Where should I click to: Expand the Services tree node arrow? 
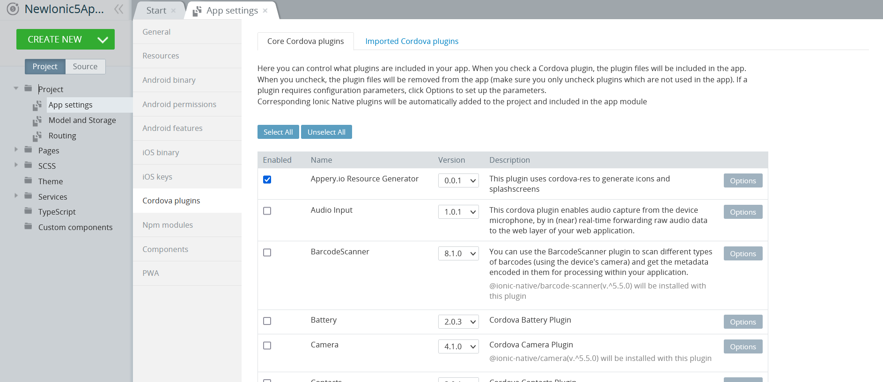tap(16, 196)
